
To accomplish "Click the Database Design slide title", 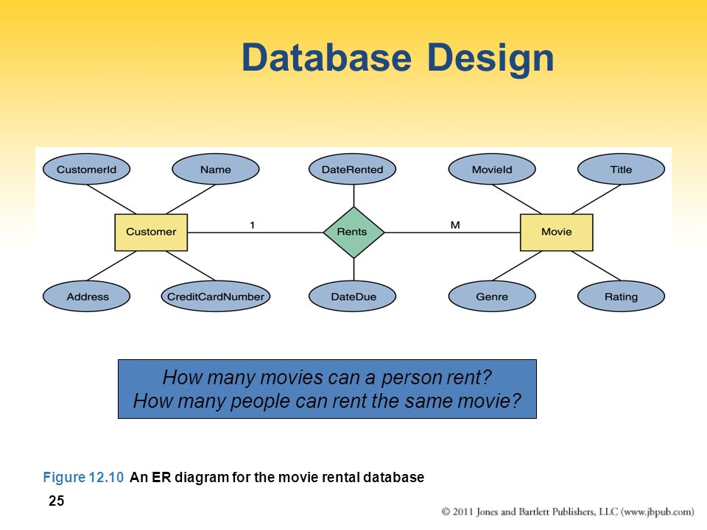I will tap(398, 59).
